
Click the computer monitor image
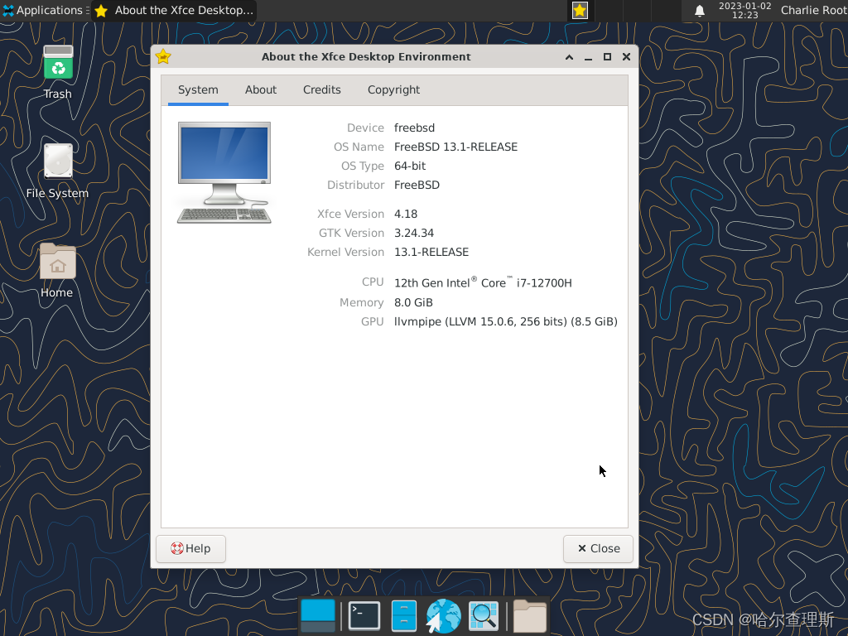(x=224, y=172)
